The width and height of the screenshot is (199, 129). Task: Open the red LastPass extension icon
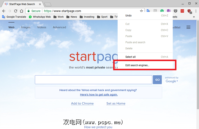pyautogui.click(x=182, y=11)
